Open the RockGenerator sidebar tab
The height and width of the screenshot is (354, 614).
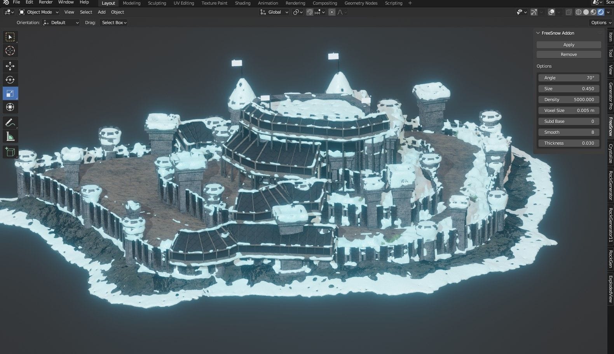[x=611, y=186]
